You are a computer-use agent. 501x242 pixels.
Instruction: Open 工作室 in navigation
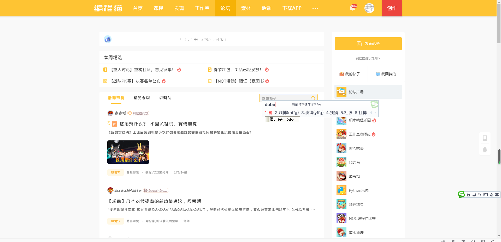pyautogui.click(x=202, y=8)
